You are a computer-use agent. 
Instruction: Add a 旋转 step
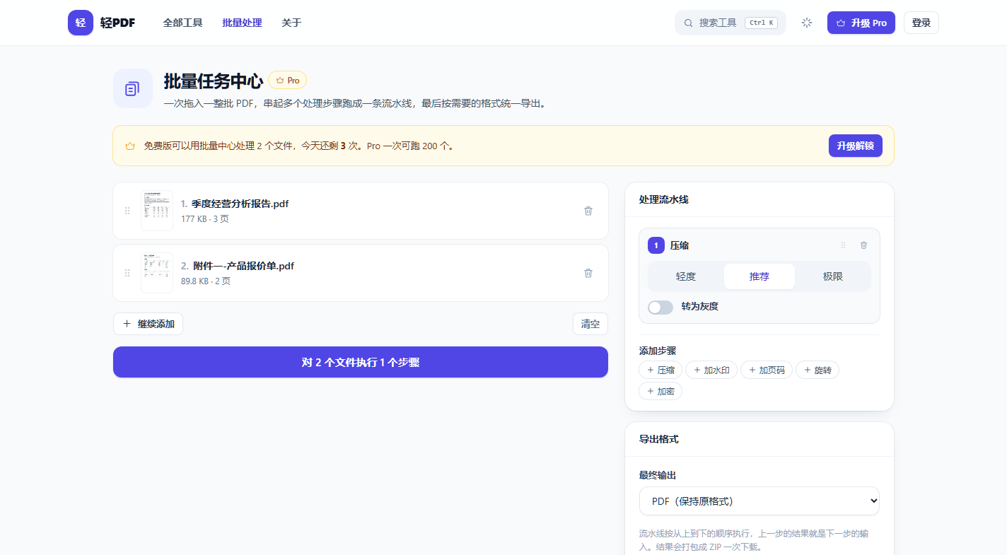817,370
